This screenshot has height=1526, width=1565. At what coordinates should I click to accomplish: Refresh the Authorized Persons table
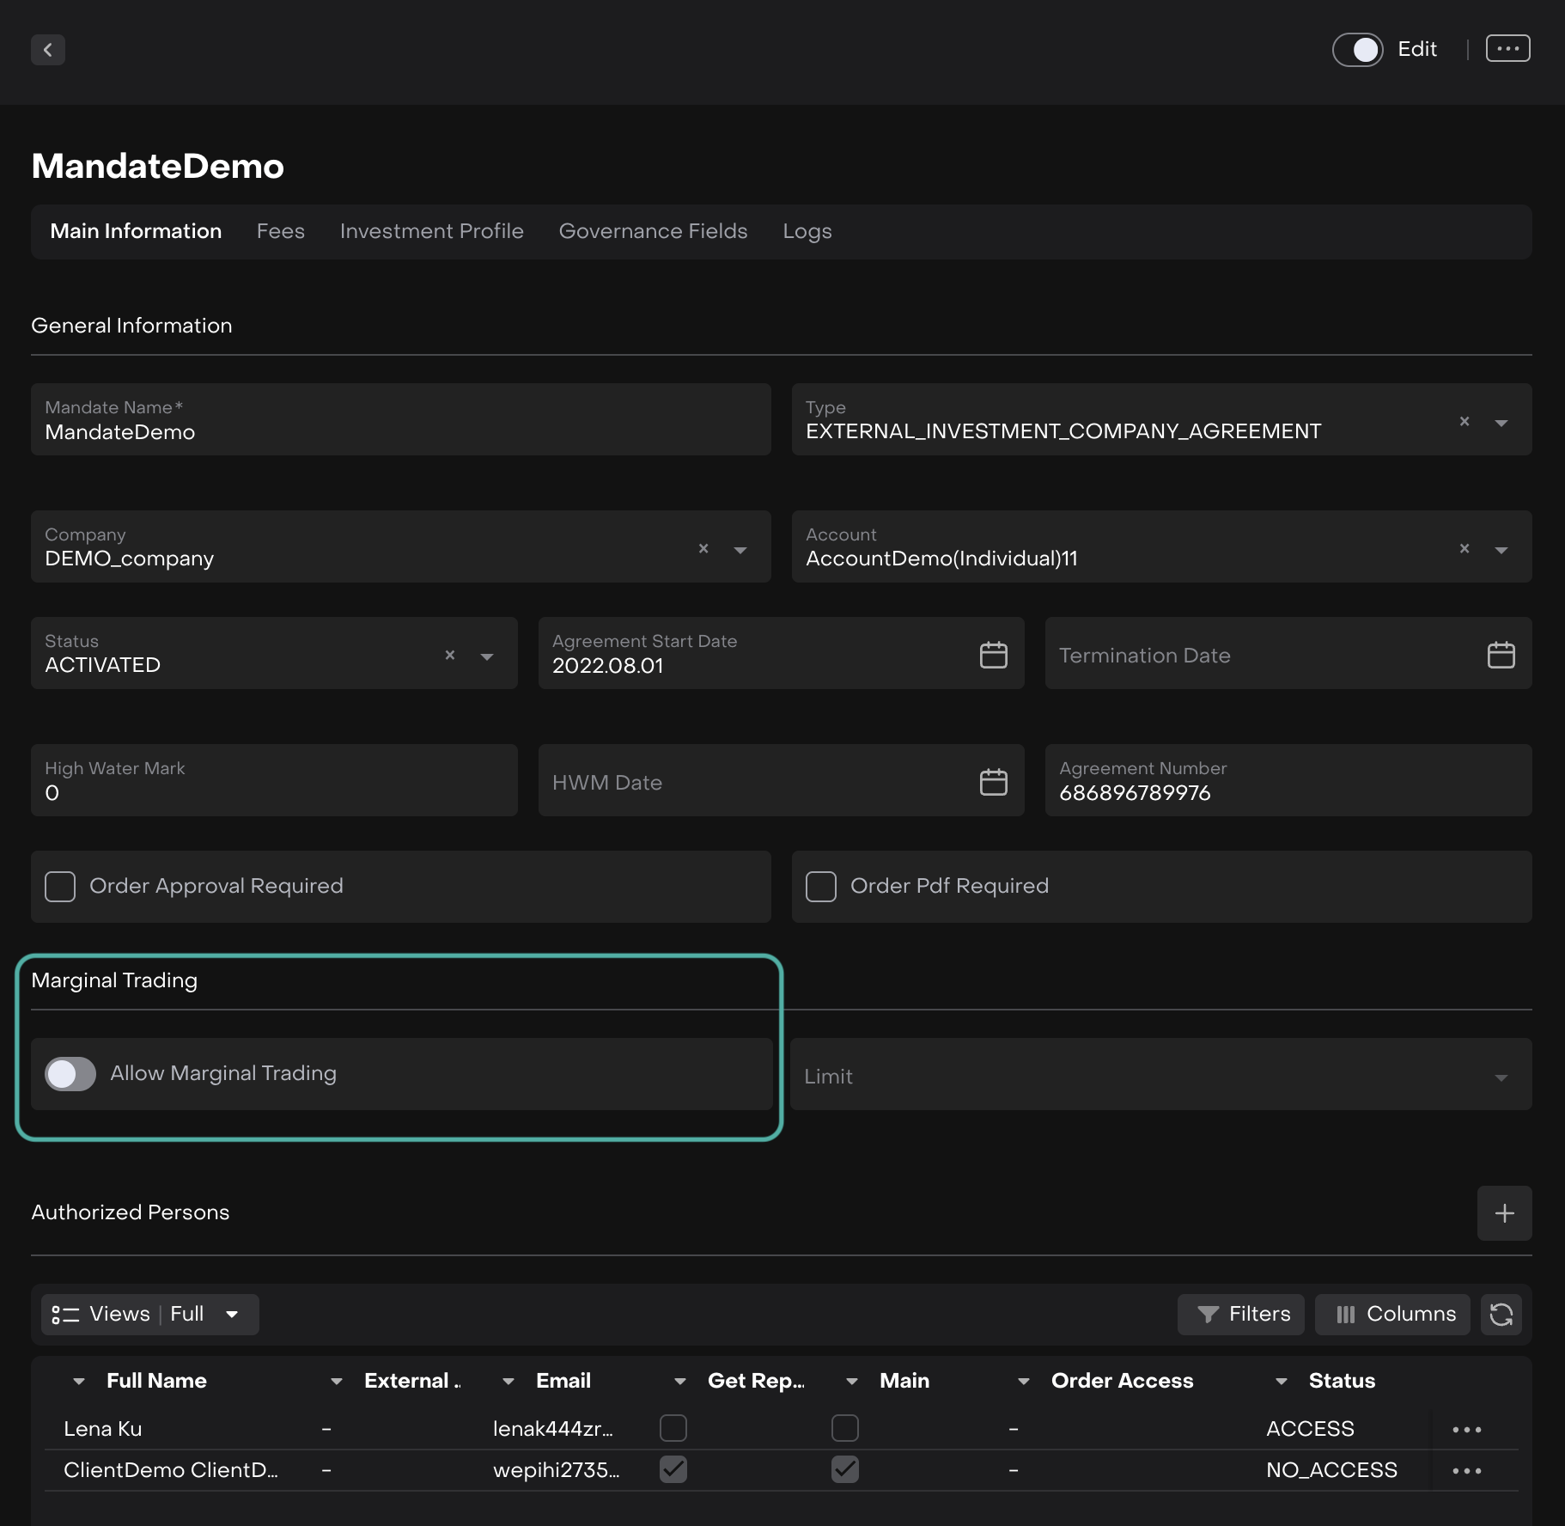point(1501,1315)
